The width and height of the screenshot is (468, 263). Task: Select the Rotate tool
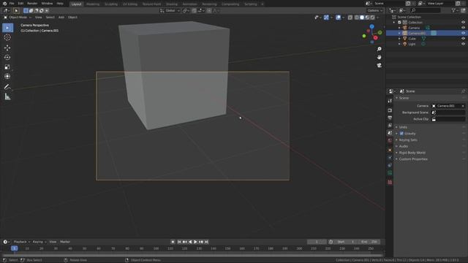click(x=7, y=57)
